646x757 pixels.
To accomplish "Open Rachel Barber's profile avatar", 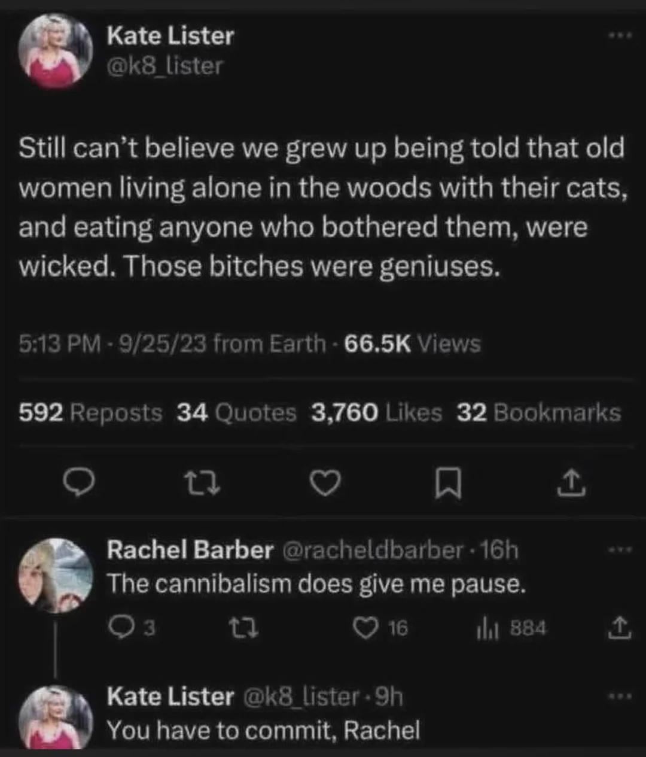I will point(56,575).
